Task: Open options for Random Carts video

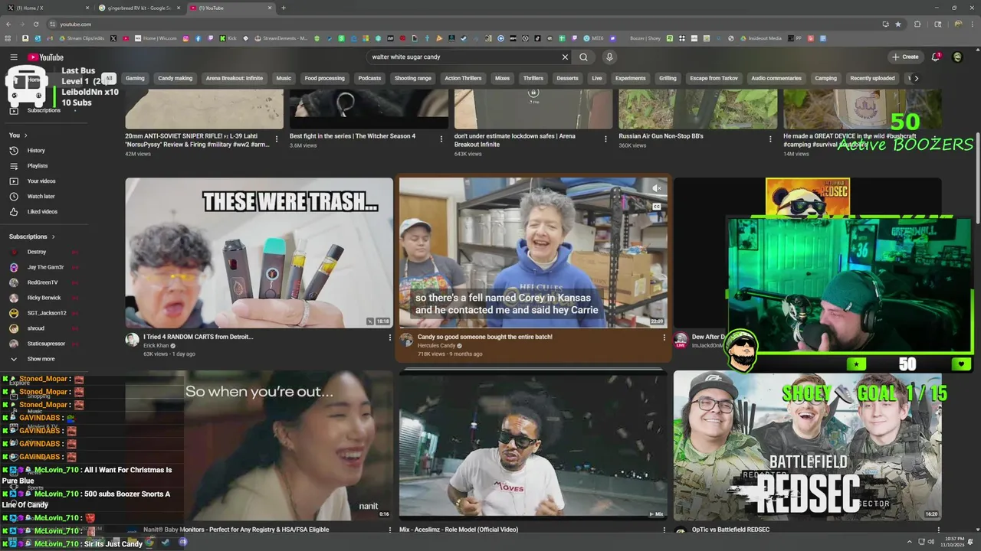Action: tap(389, 337)
